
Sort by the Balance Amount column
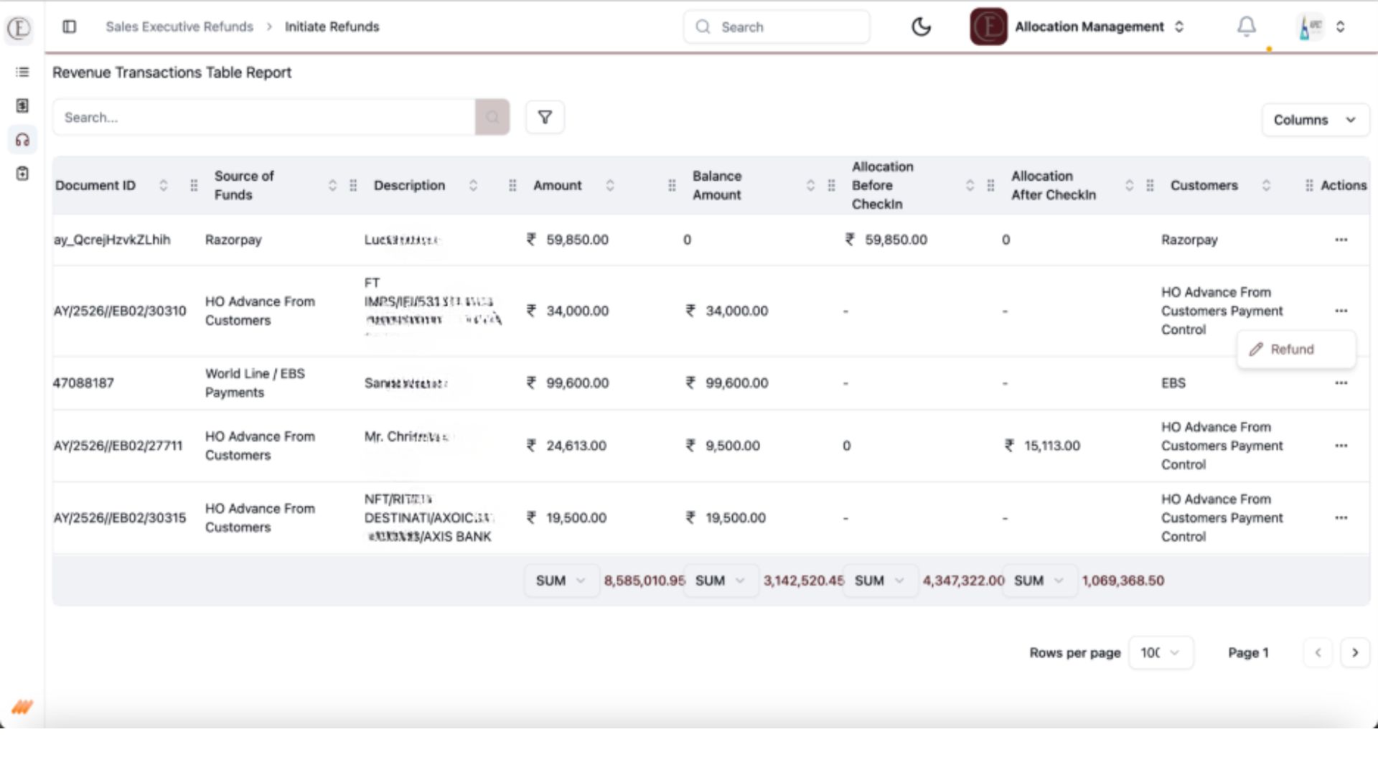tap(810, 185)
